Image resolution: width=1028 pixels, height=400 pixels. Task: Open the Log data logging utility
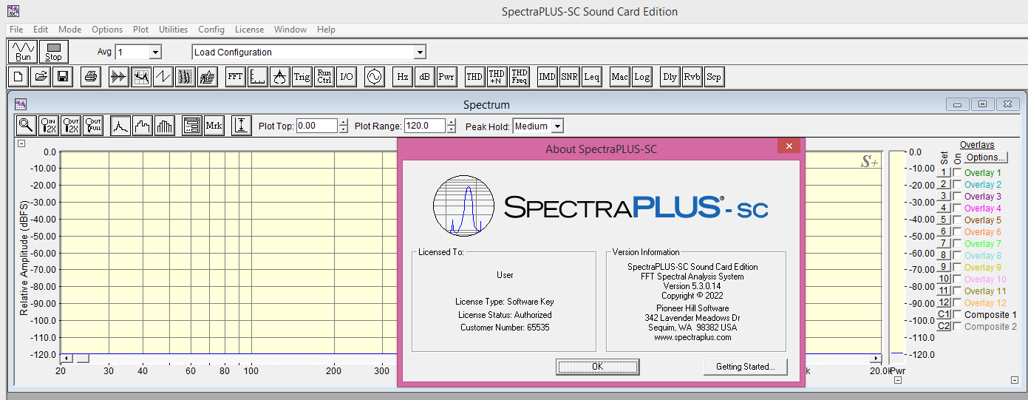pos(641,76)
